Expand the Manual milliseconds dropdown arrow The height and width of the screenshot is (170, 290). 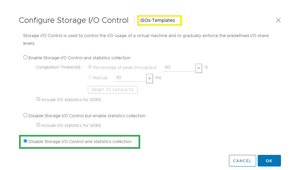(150, 79)
